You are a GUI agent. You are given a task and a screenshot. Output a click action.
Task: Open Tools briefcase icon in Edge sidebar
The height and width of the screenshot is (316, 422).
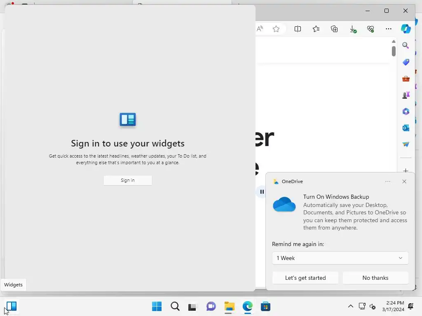pos(406,79)
